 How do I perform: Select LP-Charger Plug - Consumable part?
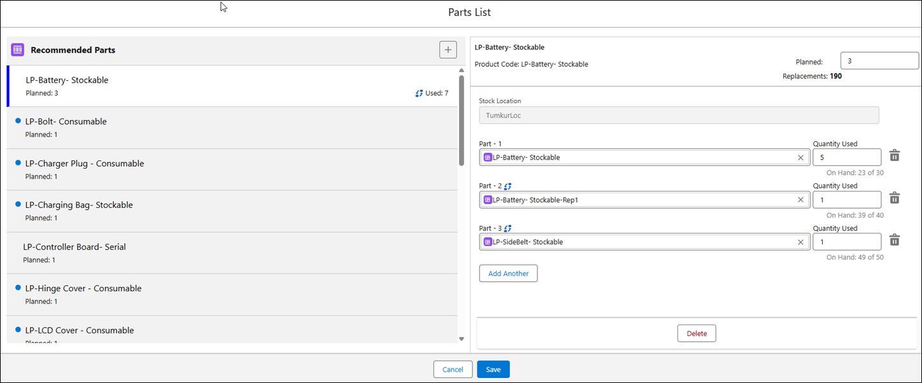(232, 170)
